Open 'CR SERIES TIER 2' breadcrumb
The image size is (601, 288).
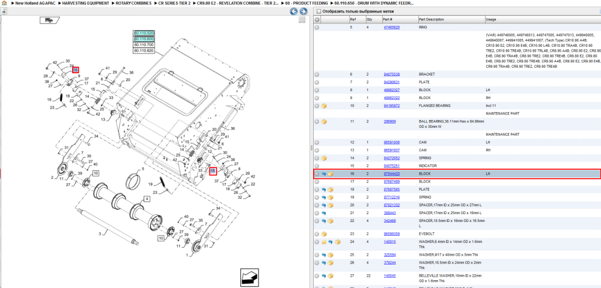175,2
